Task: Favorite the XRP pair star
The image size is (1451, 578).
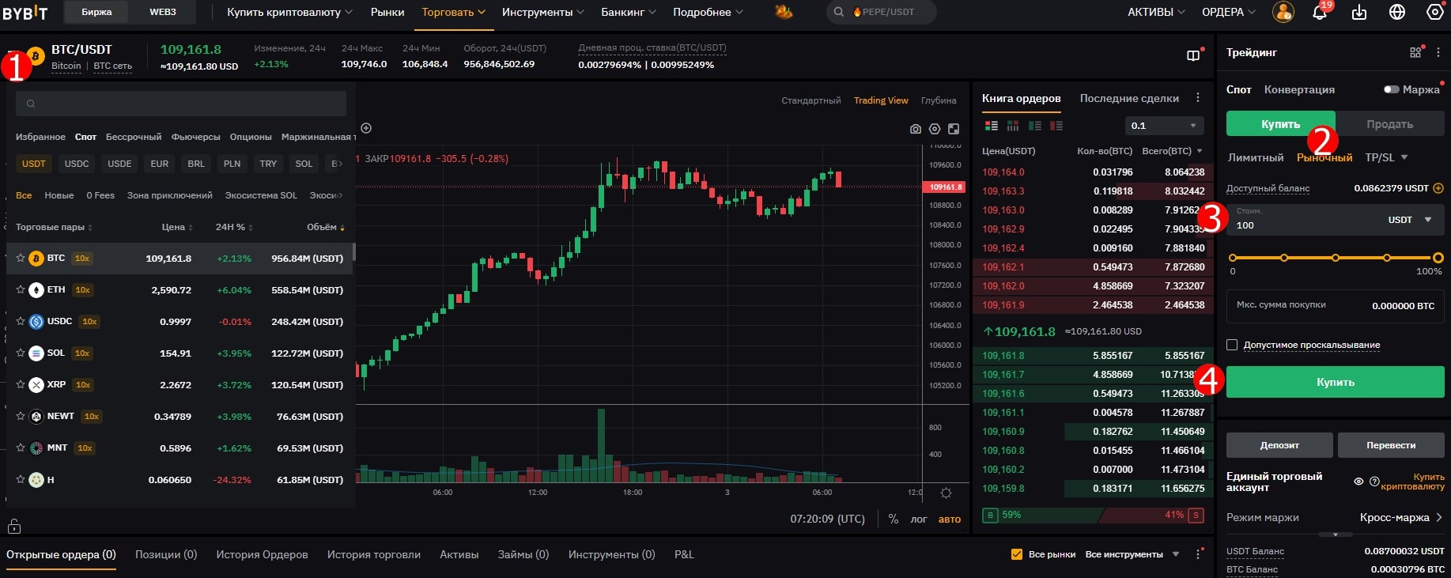Action: 21,384
